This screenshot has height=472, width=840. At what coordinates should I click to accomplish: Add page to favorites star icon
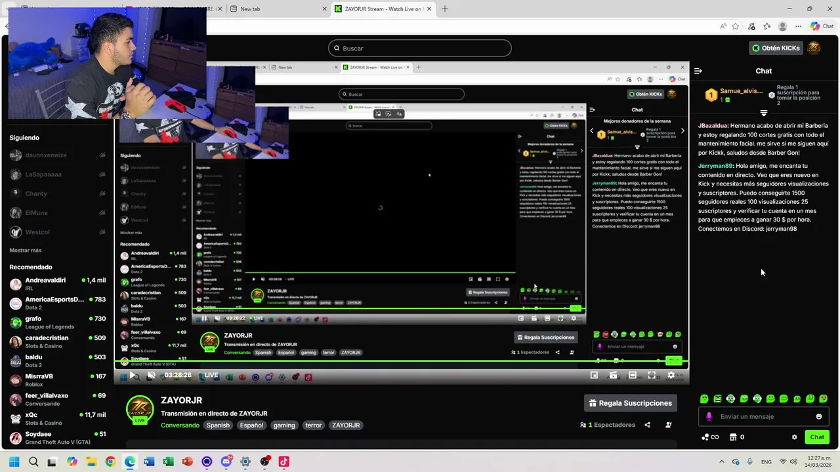point(736,26)
